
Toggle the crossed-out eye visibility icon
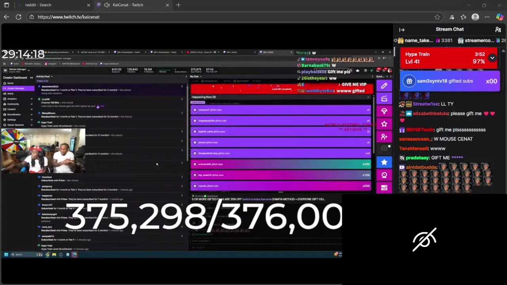click(424, 239)
